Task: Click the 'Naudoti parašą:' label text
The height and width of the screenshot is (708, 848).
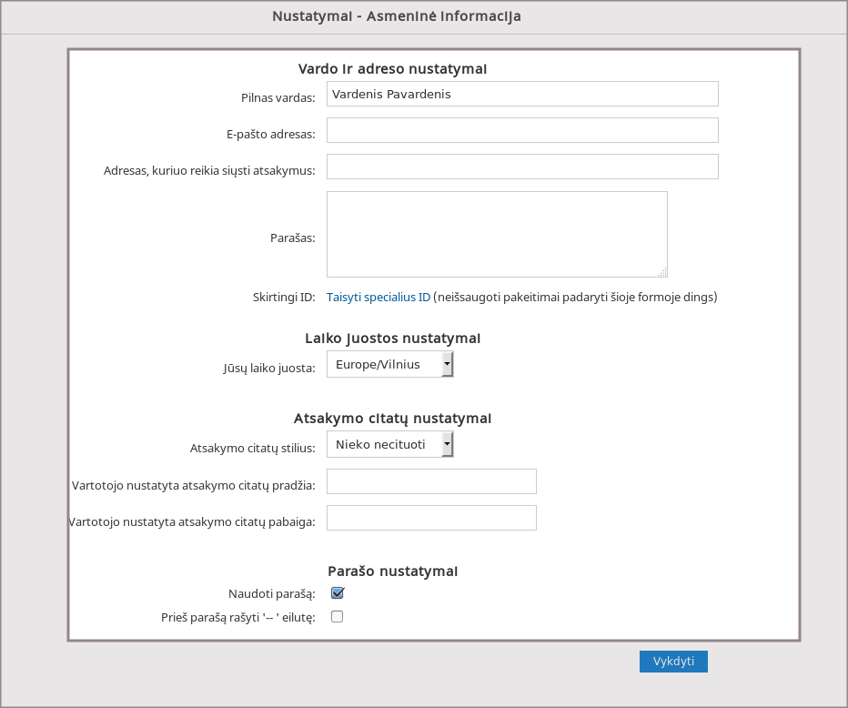Action: [273, 594]
